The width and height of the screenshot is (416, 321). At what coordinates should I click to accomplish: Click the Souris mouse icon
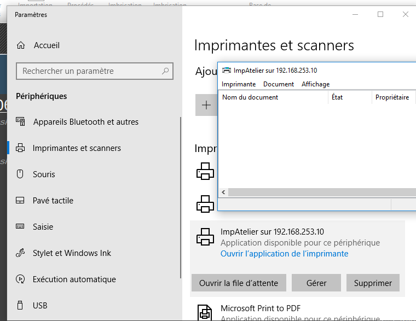click(21, 174)
